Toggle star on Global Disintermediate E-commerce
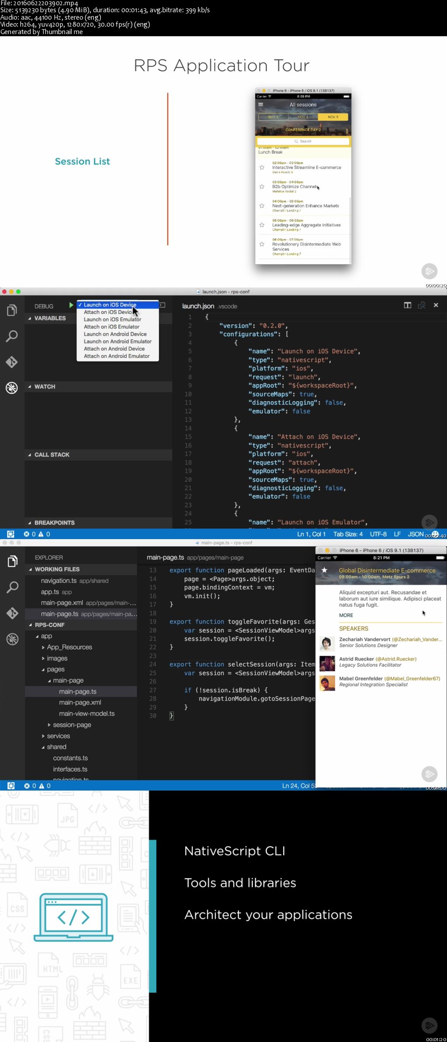This screenshot has height=1042, width=447. click(324, 570)
